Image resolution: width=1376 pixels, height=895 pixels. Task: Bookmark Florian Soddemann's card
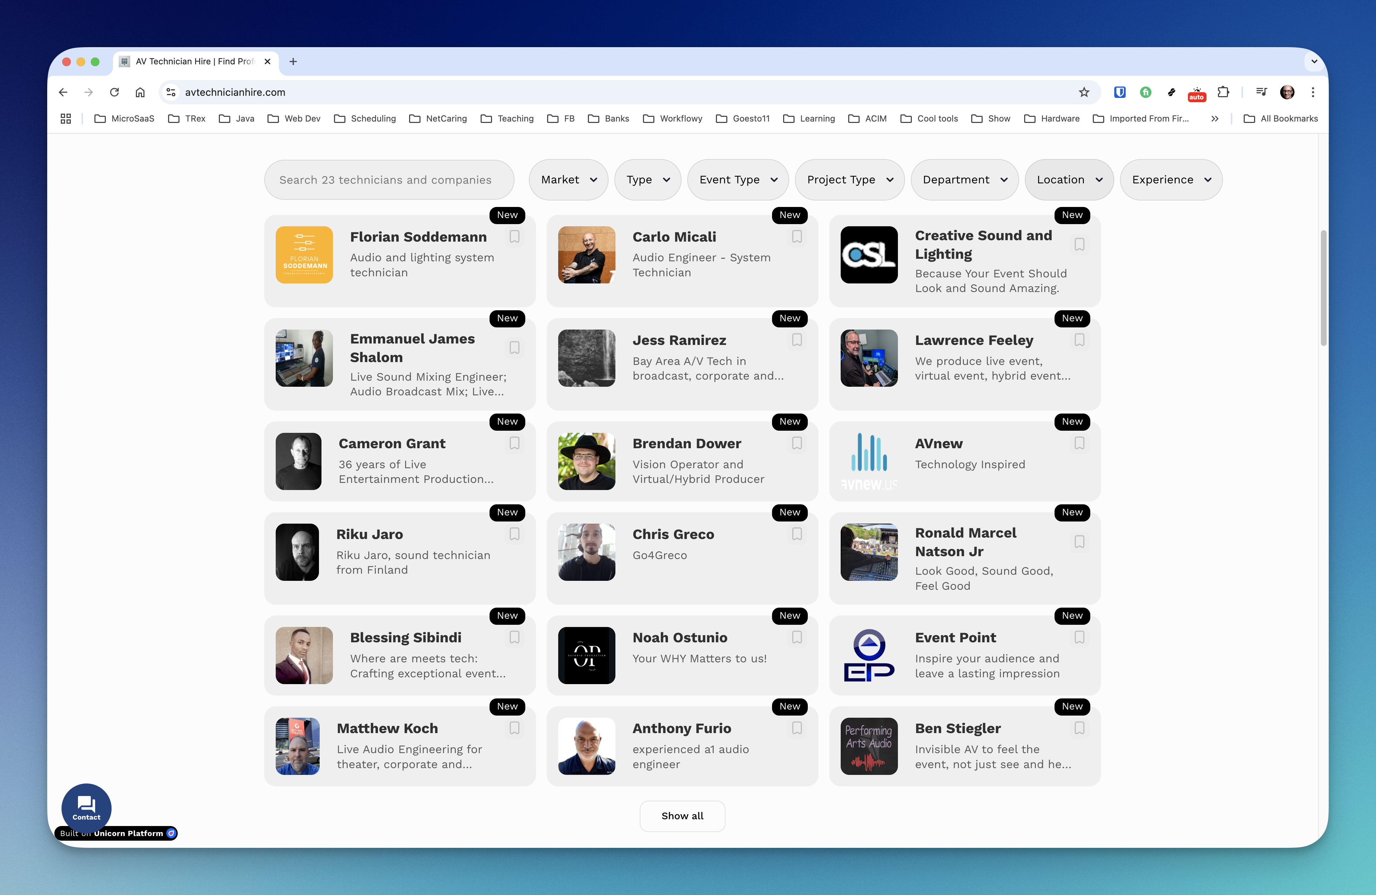click(x=514, y=237)
